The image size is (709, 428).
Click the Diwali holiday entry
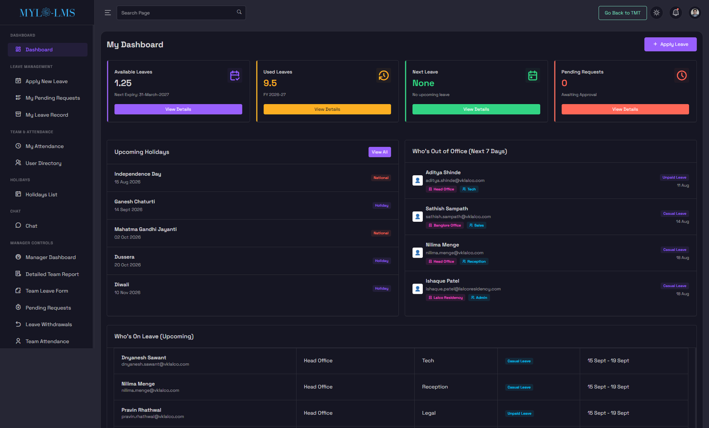tap(253, 289)
